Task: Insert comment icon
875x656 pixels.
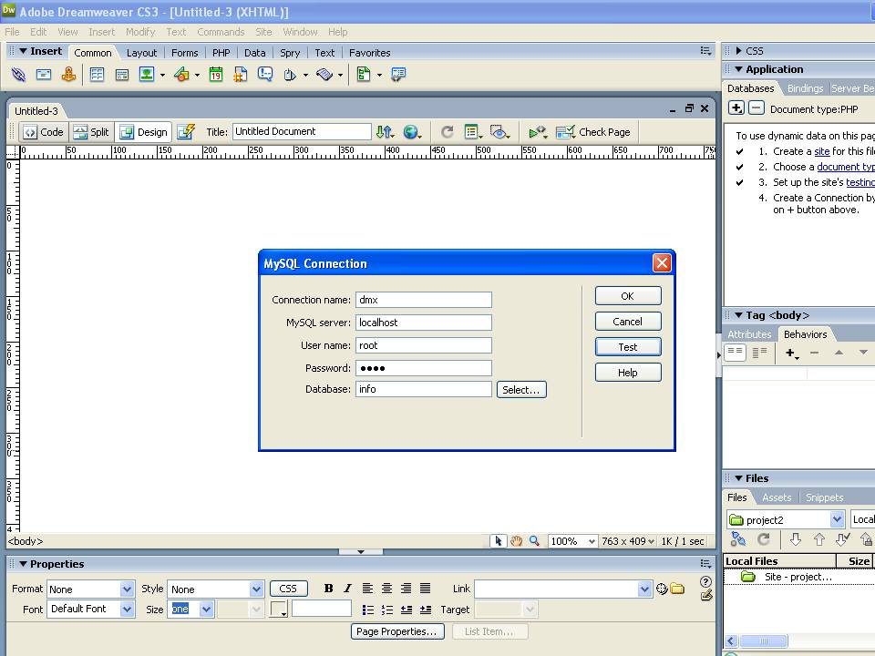Action: pos(265,74)
